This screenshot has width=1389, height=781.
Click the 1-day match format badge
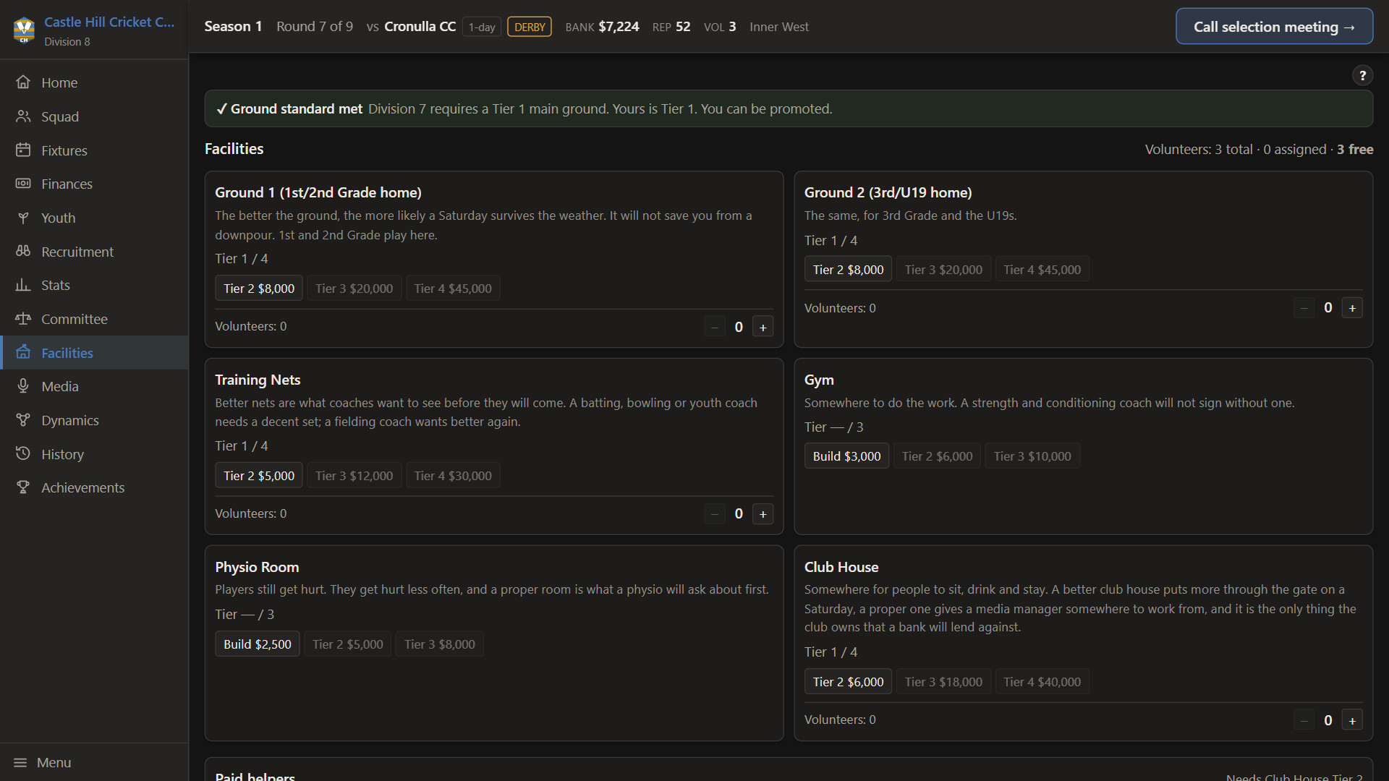pos(482,27)
